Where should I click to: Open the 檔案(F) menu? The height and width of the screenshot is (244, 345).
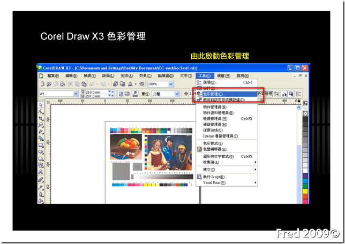[x=53, y=76]
